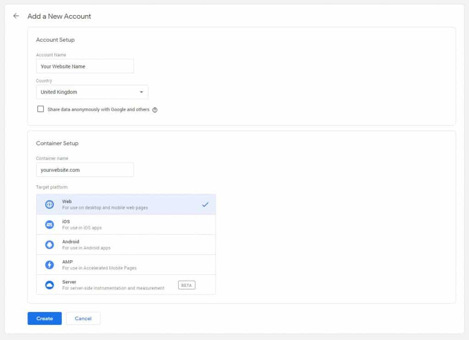Click the Account Name input field
The width and height of the screenshot is (469, 340).
(x=85, y=66)
